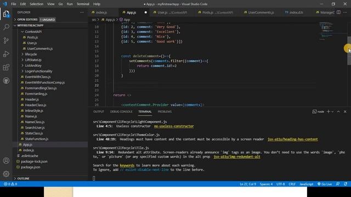The height and width of the screenshot is (197, 351).
Task: Open the Run menu
Action: [70, 4]
